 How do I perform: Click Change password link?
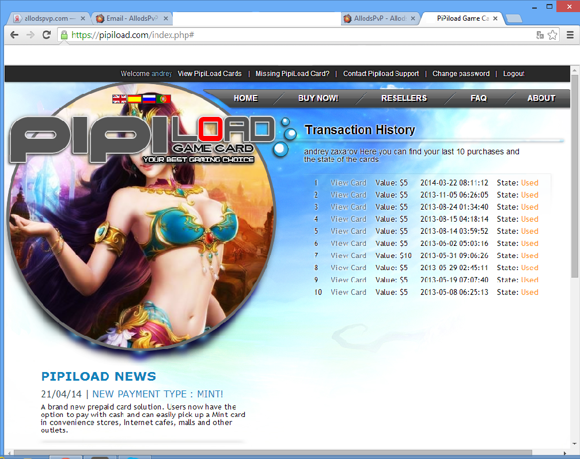(461, 74)
